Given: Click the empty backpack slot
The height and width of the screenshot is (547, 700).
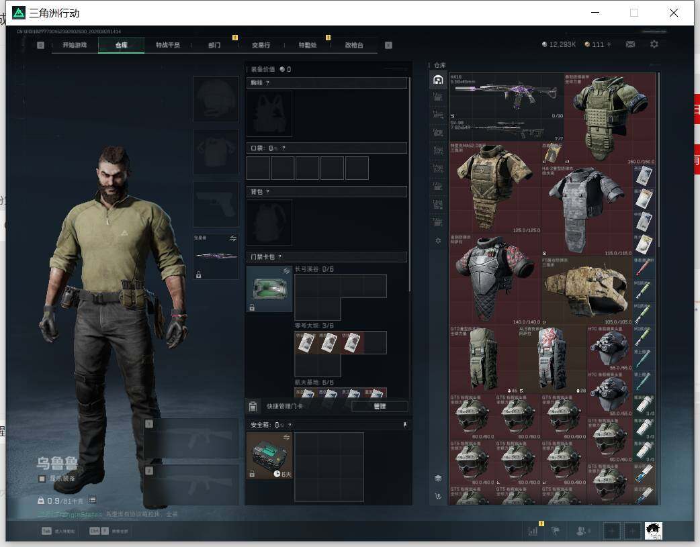Looking at the screenshot, I should click(269, 222).
